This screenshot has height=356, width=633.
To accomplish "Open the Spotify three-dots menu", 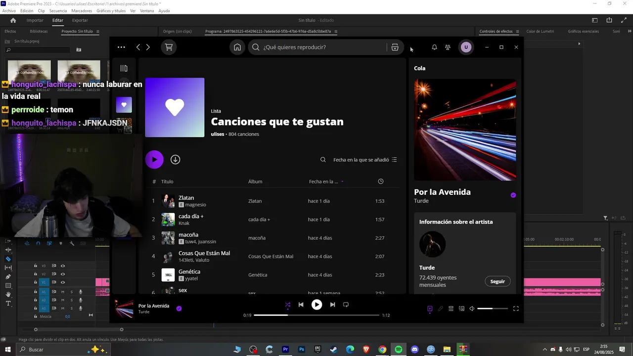I will coord(121,47).
